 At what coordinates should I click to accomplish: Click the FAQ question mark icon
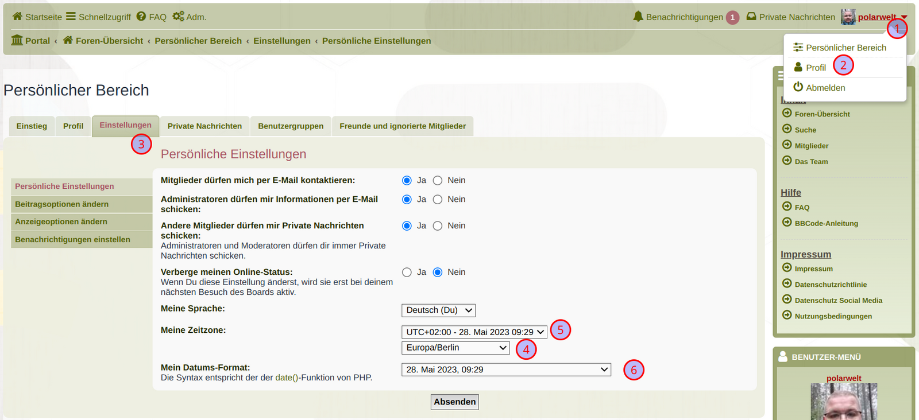[141, 17]
